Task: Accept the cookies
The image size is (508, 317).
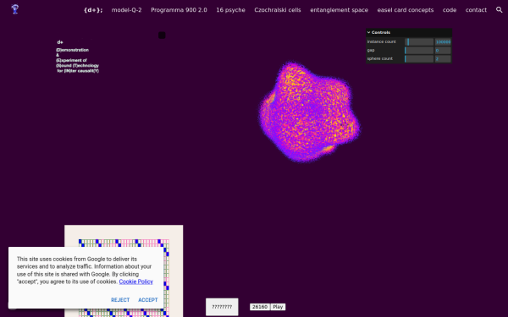Action: 147,300
